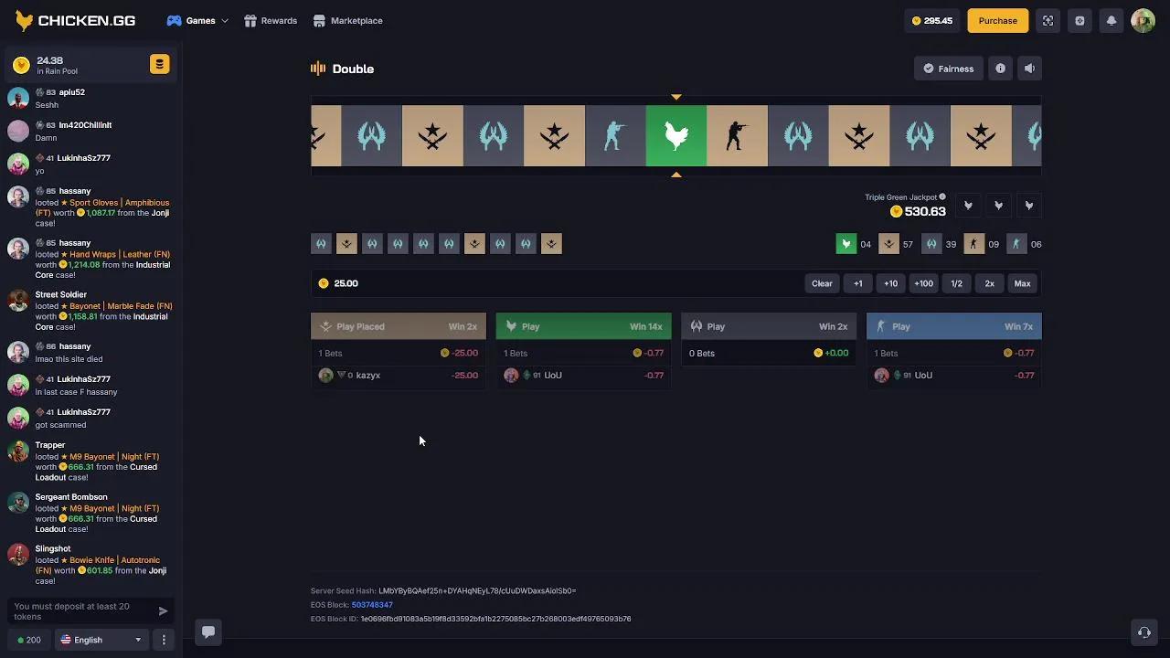Click the tan stat icon showing 57
1170x658 pixels.
click(x=888, y=244)
